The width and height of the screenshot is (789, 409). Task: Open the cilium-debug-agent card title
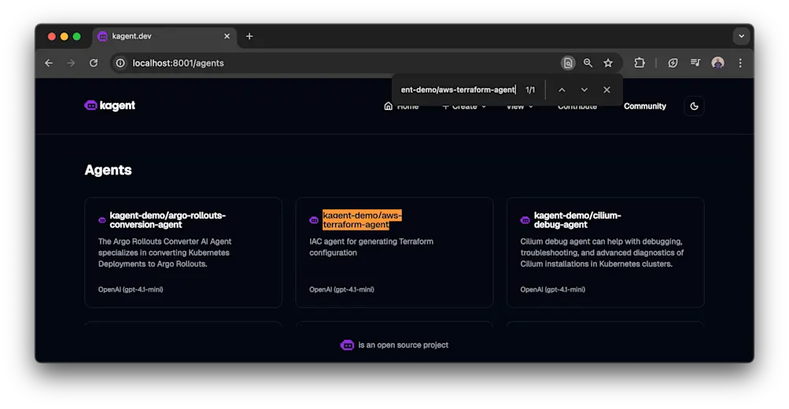tap(577, 220)
